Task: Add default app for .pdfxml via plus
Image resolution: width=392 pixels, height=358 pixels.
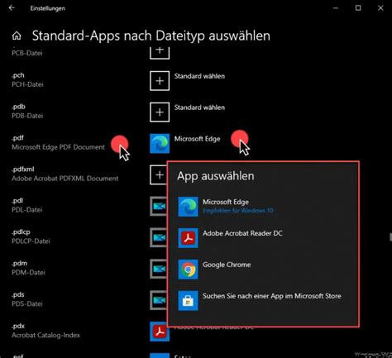Action: point(159,174)
